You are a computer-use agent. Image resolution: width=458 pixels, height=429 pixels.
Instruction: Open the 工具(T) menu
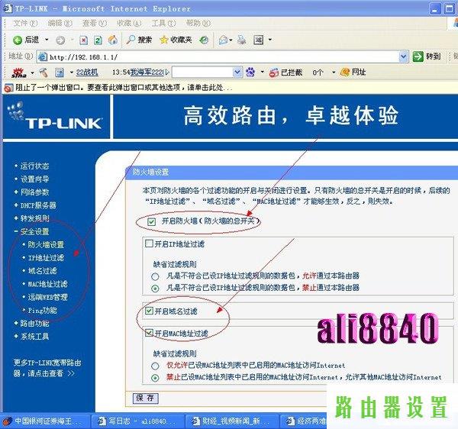(163, 23)
